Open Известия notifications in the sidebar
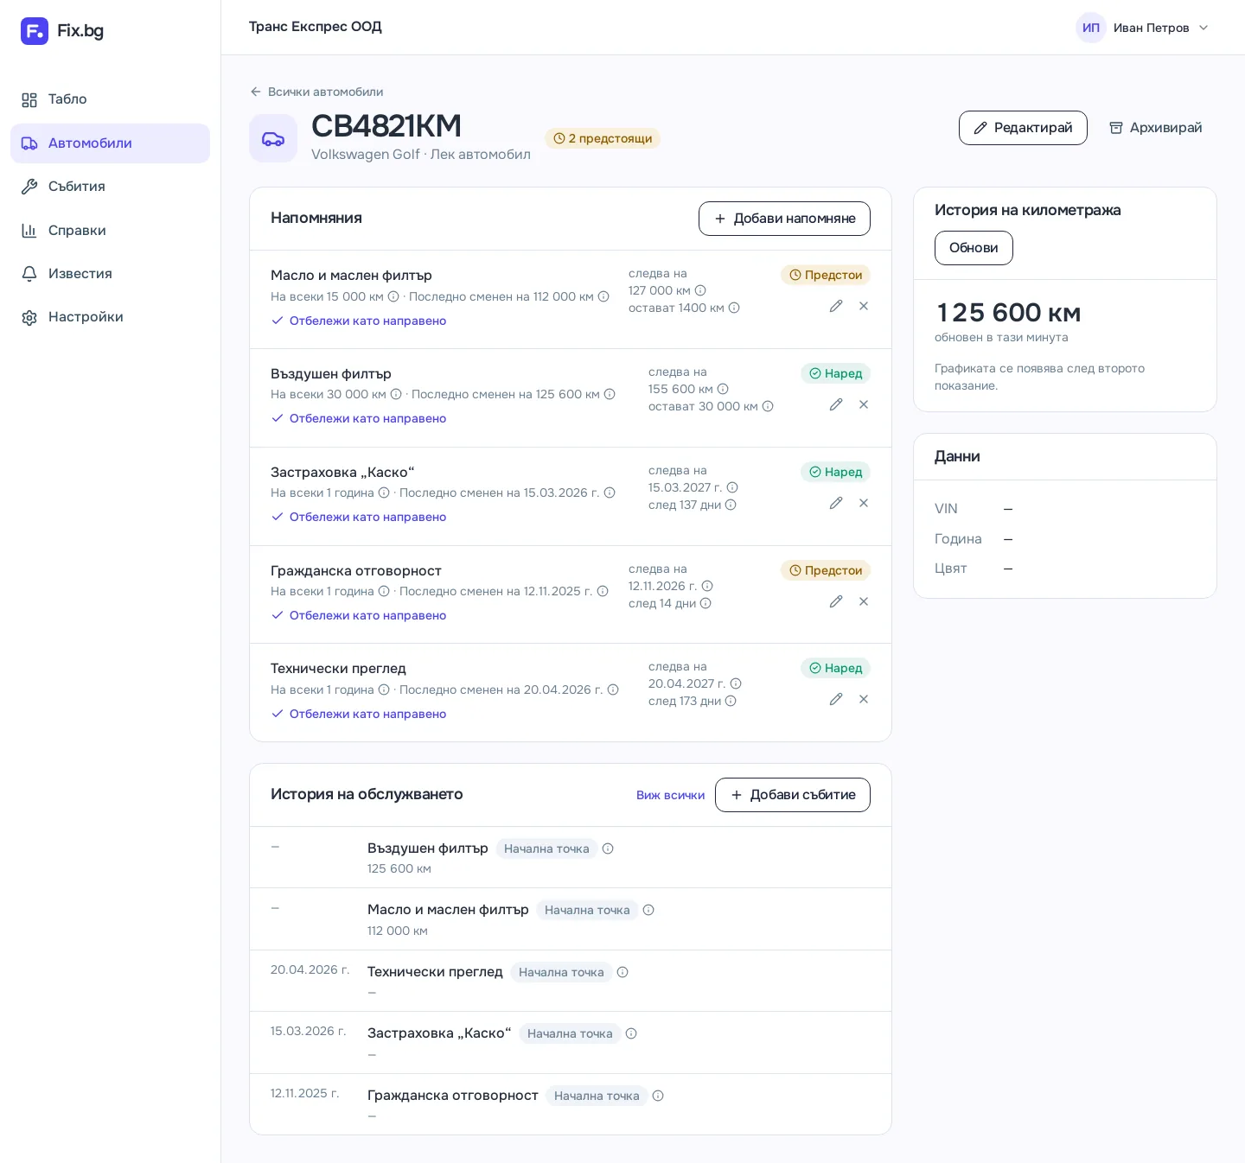Viewport: 1245px width, 1163px height. point(110,274)
